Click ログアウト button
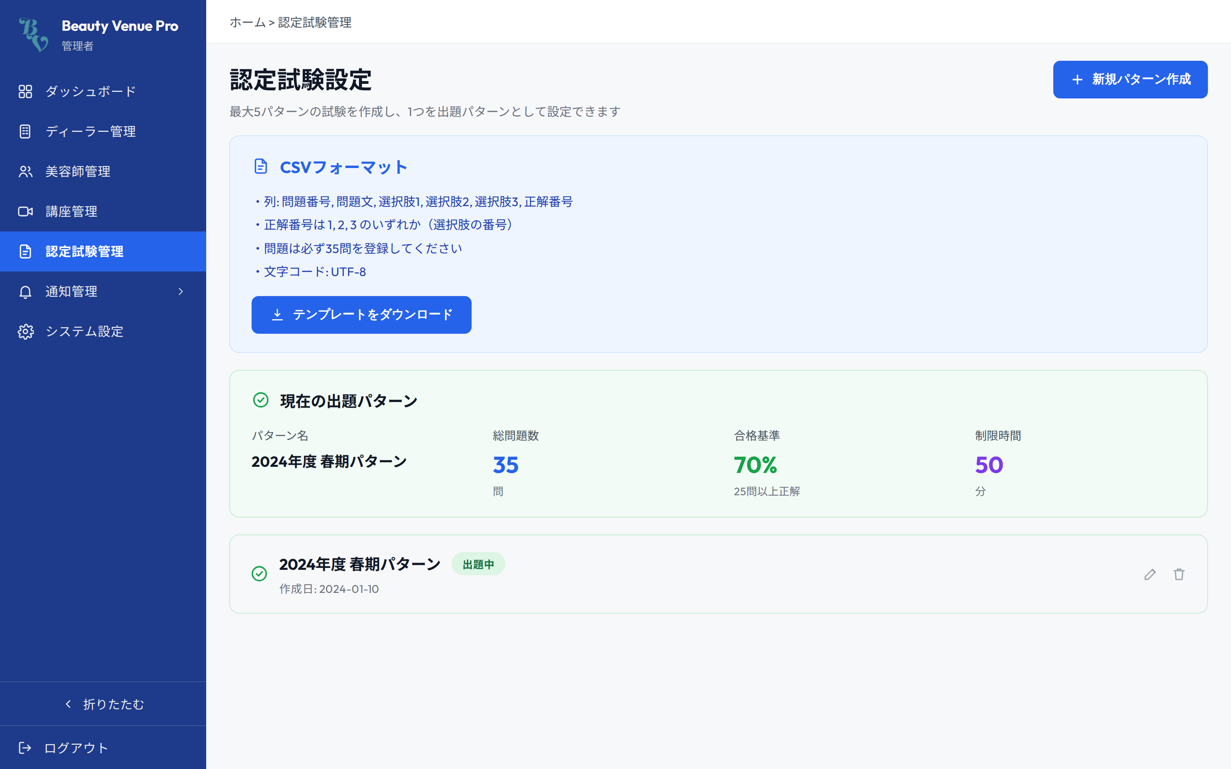The width and height of the screenshot is (1231, 769). point(103,747)
